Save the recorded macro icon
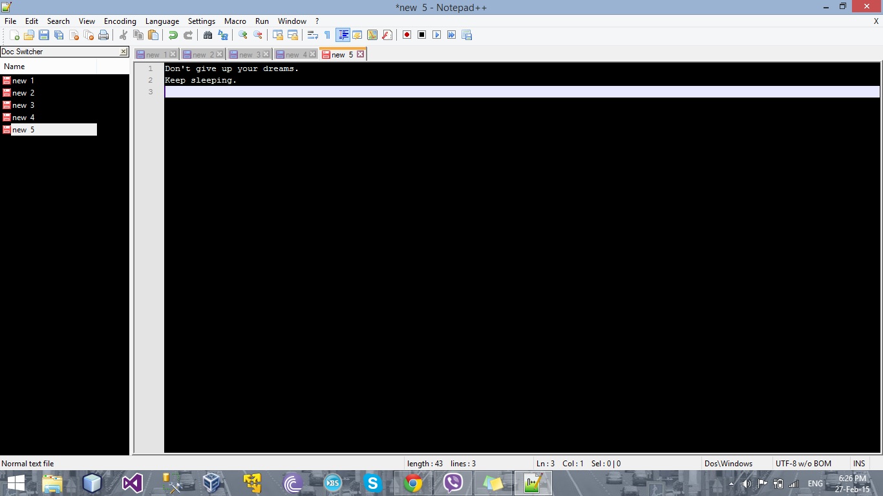 (x=467, y=35)
